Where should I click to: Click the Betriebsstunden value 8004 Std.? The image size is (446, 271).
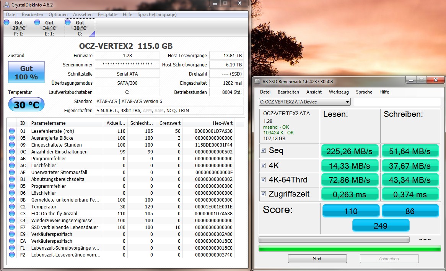pos(226,92)
